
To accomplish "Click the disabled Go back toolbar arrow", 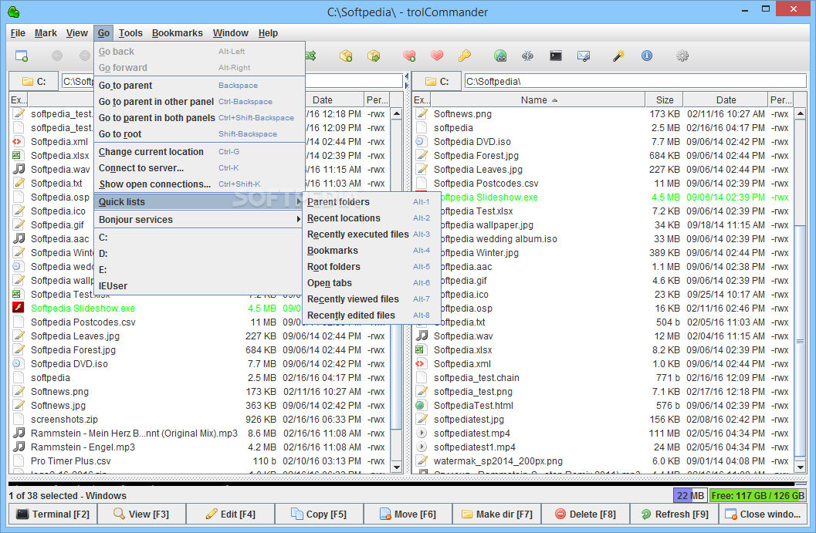I will coord(57,56).
